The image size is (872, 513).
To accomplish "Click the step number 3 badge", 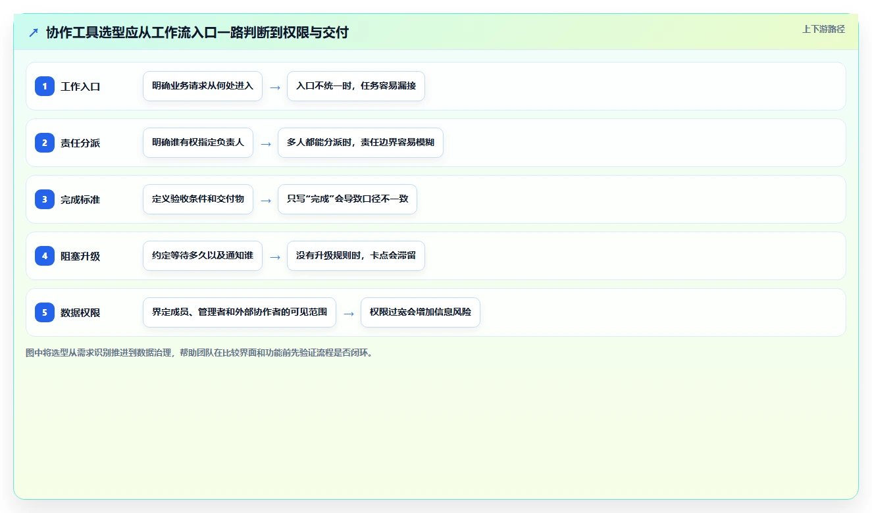I will pos(45,199).
